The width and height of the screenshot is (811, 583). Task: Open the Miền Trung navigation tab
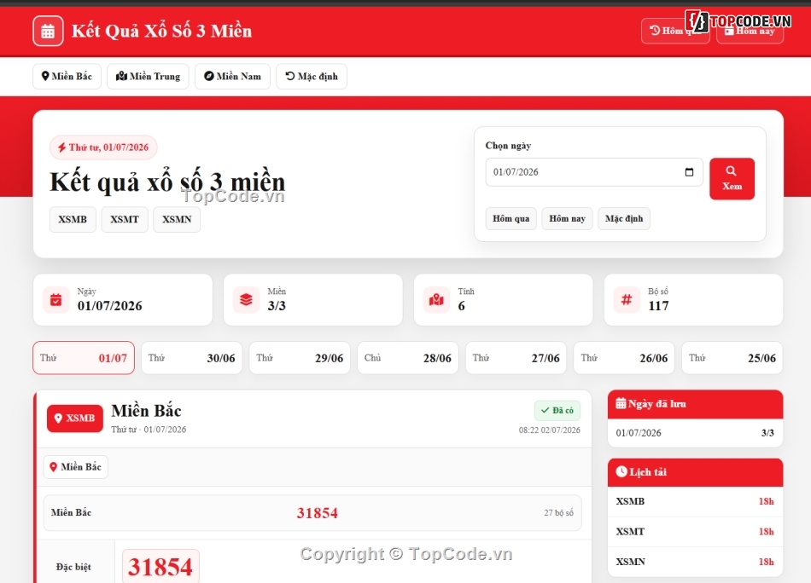coord(148,77)
